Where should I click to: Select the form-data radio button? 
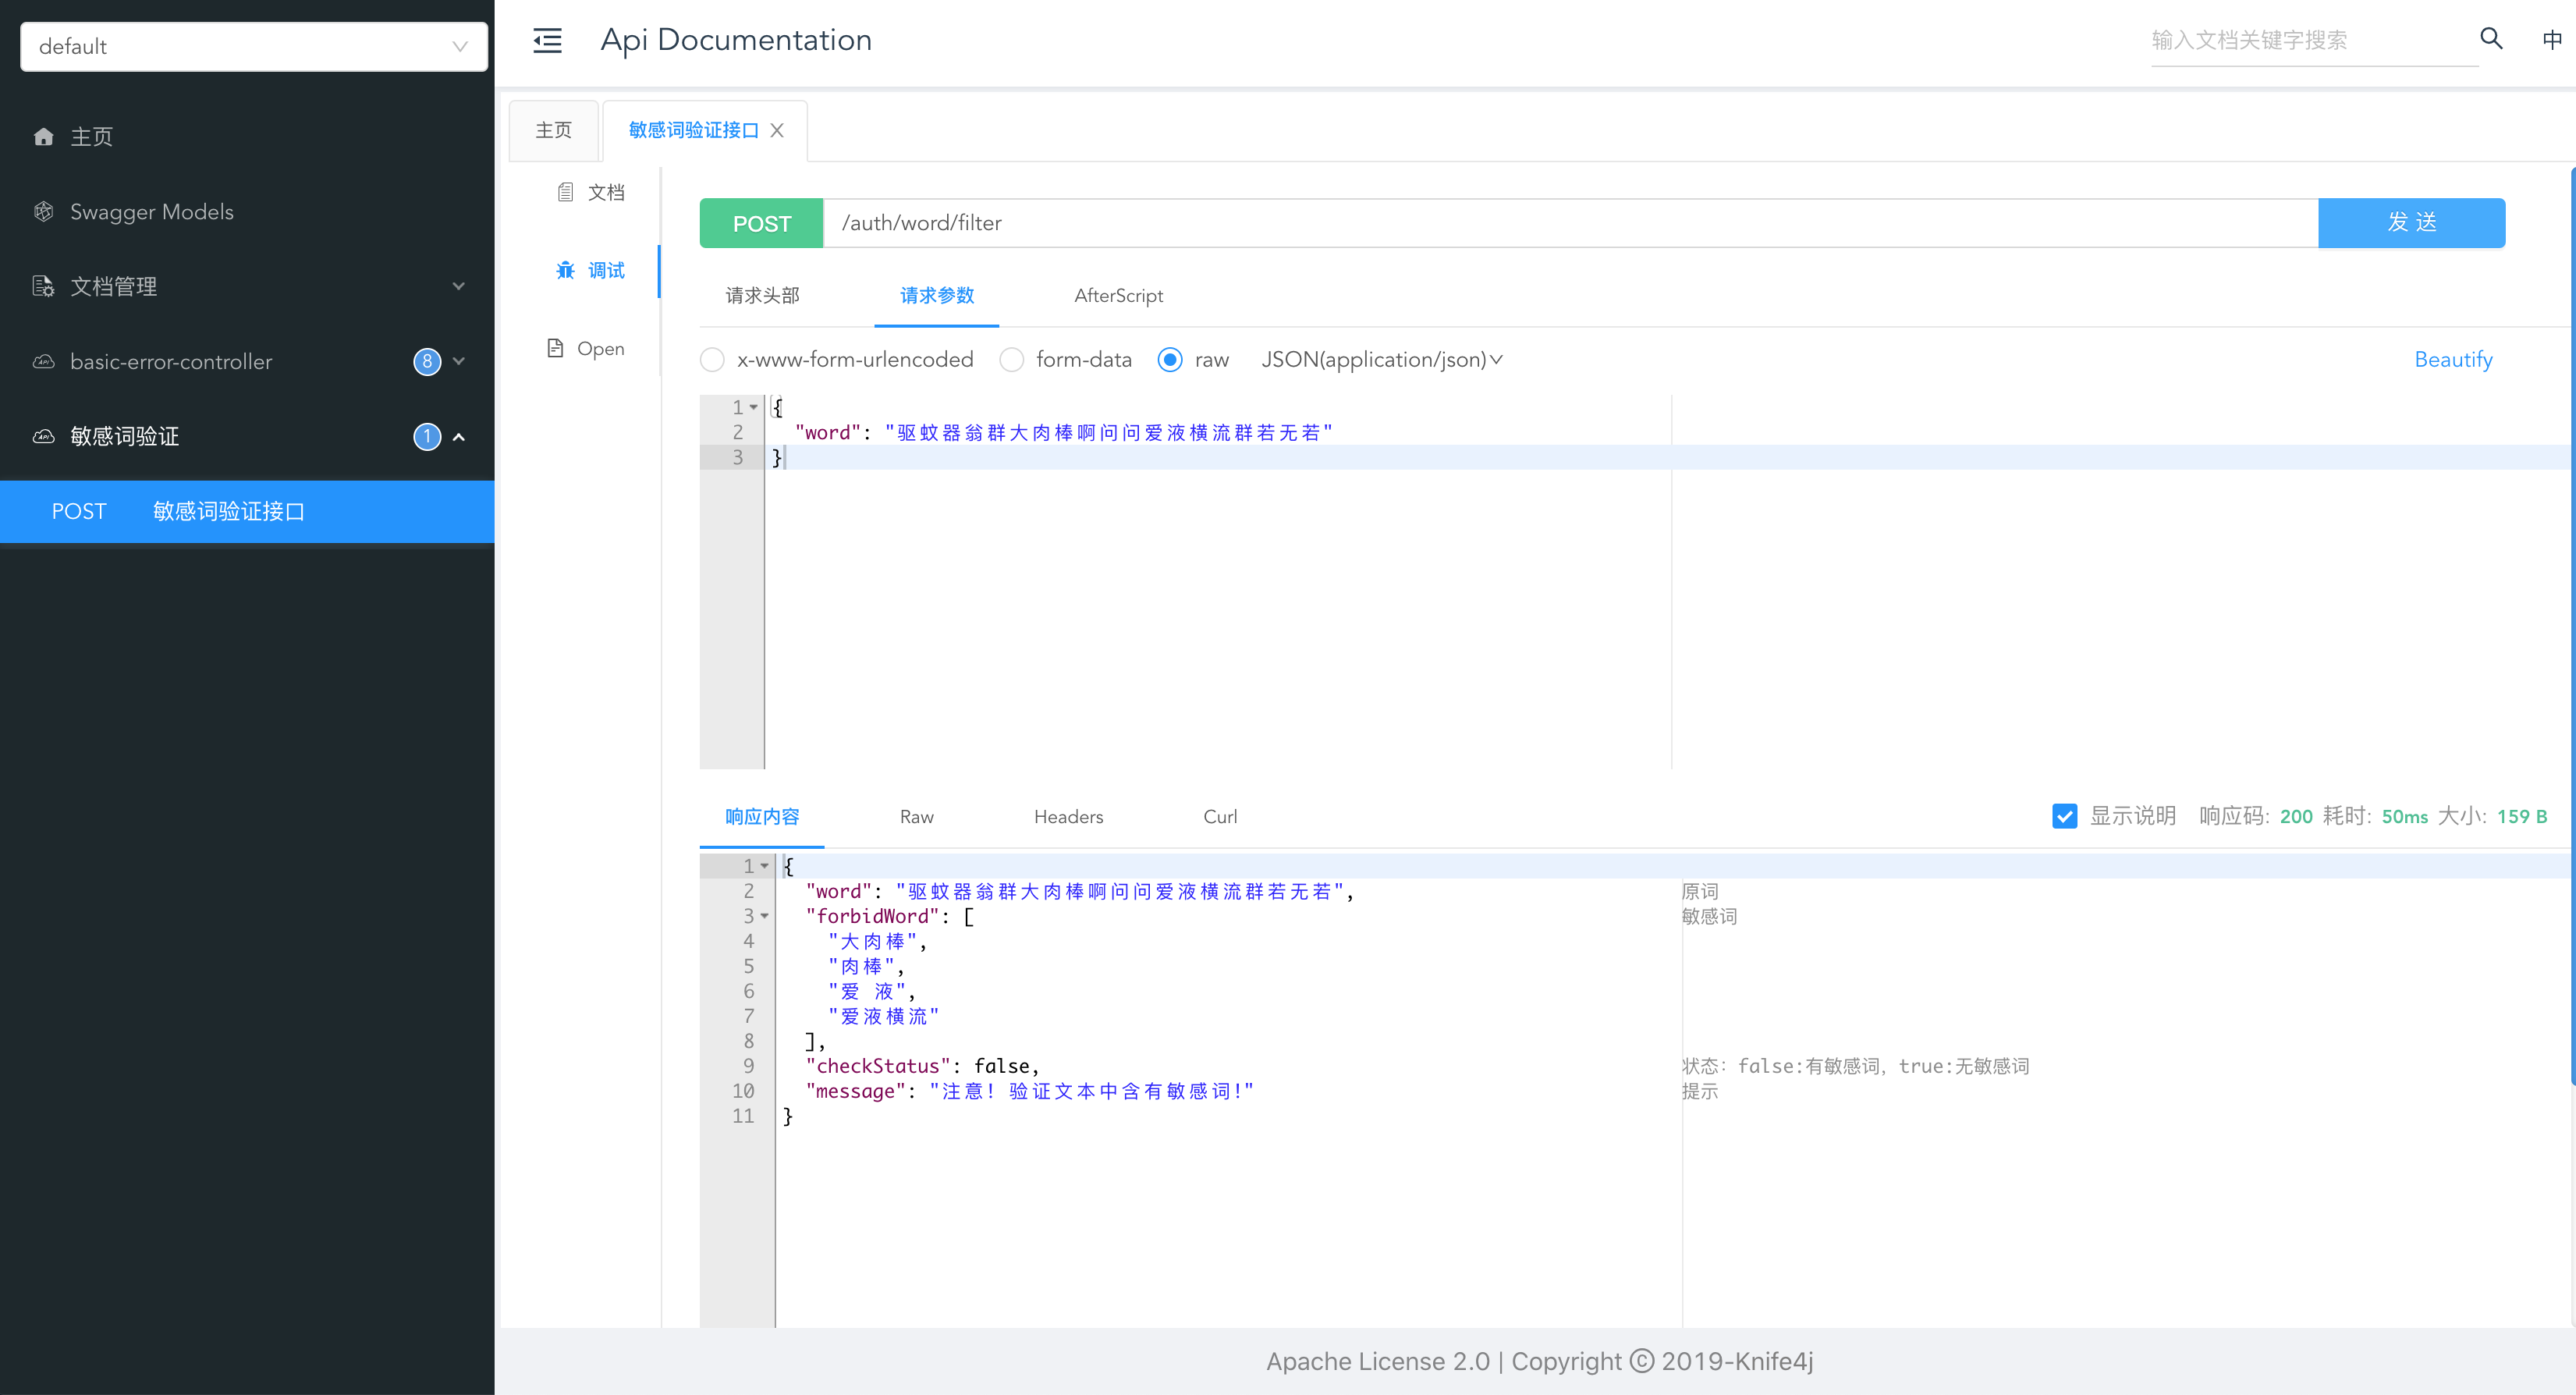1011,360
